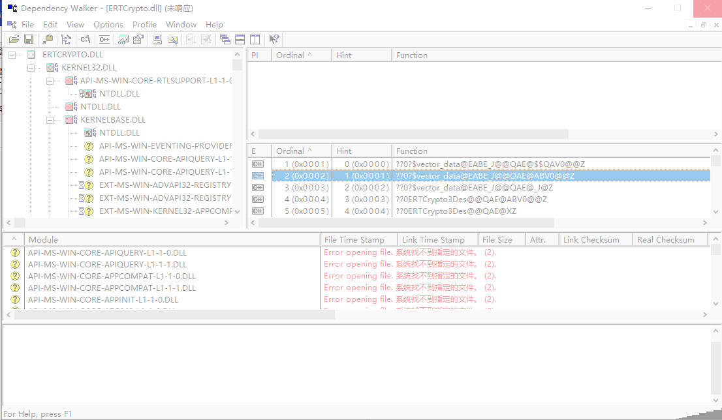The height and width of the screenshot is (420, 722).
Task: Open the View menu
Action: tap(75, 24)
